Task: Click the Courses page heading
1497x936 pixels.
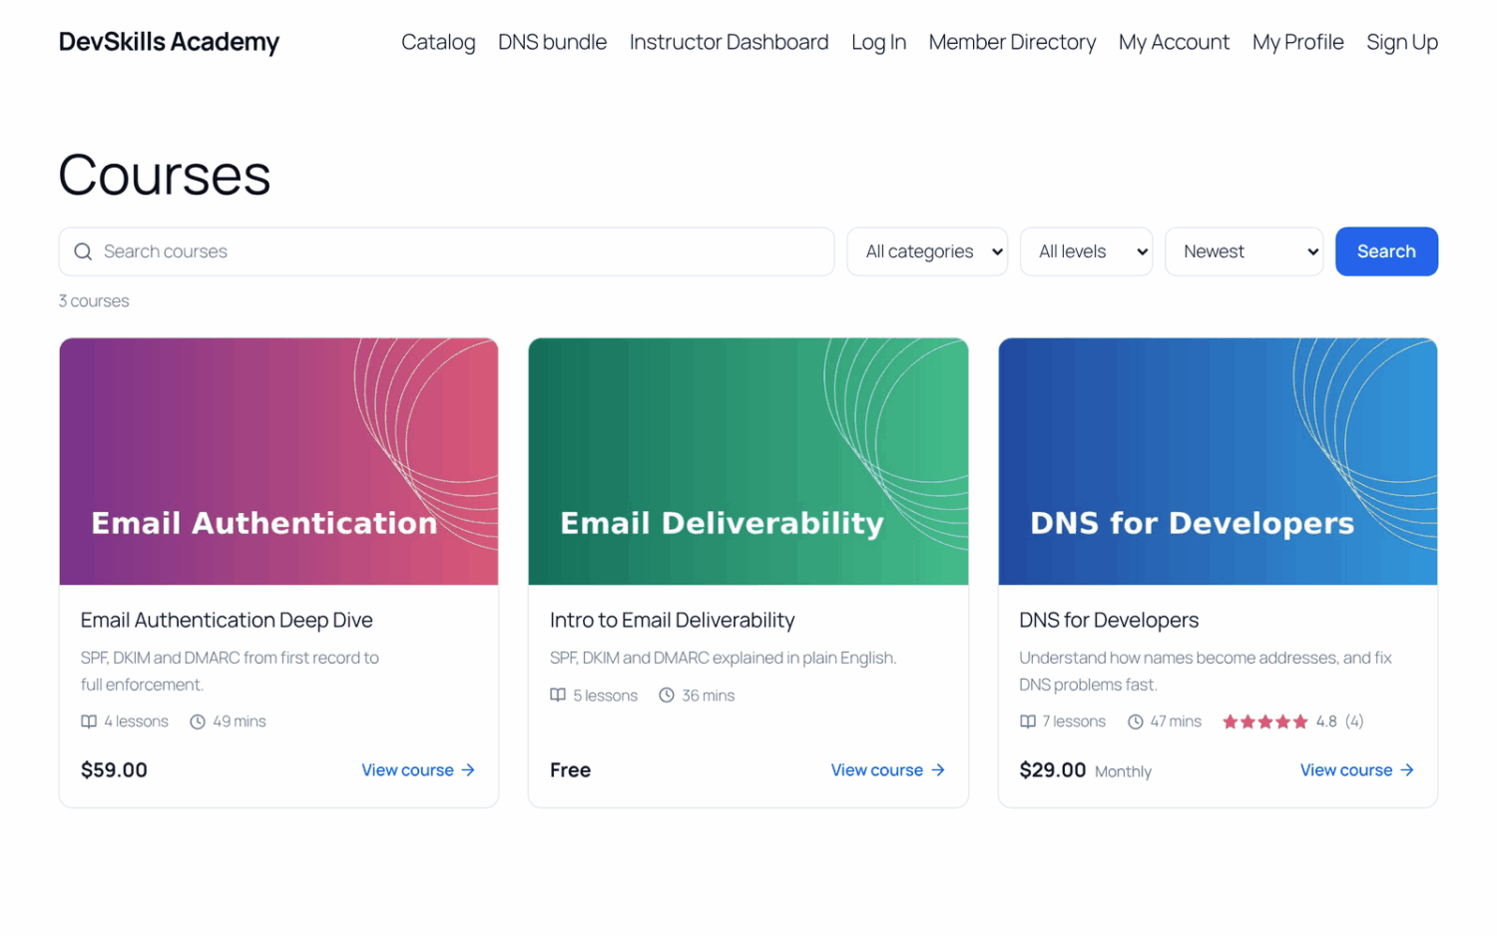Action: [x=165, y=176]
